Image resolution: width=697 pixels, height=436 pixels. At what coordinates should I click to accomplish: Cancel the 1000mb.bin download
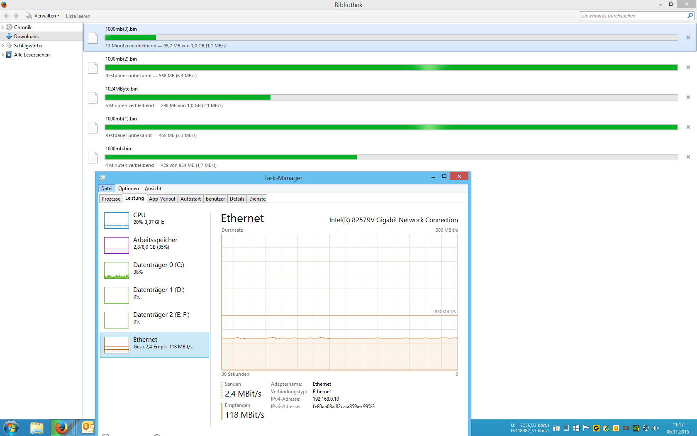pyautogui.click(x=688, y=157)
